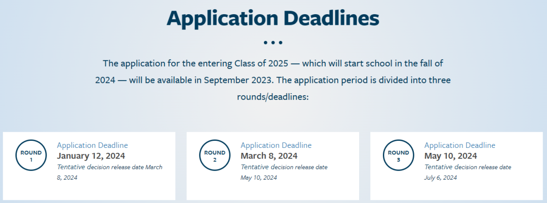Click the Round 3 circle icon
This screenshot has width=547, height=203.
pyautogui.click(x=399, y=155)
